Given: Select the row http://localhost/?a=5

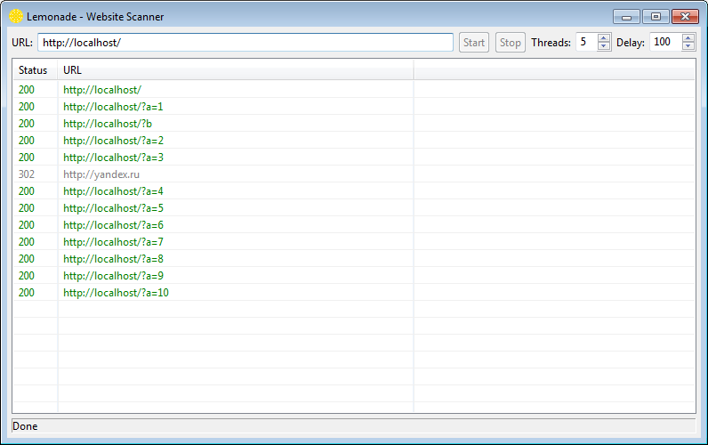Looking at the screenshot, I should (x=353, y=208).
